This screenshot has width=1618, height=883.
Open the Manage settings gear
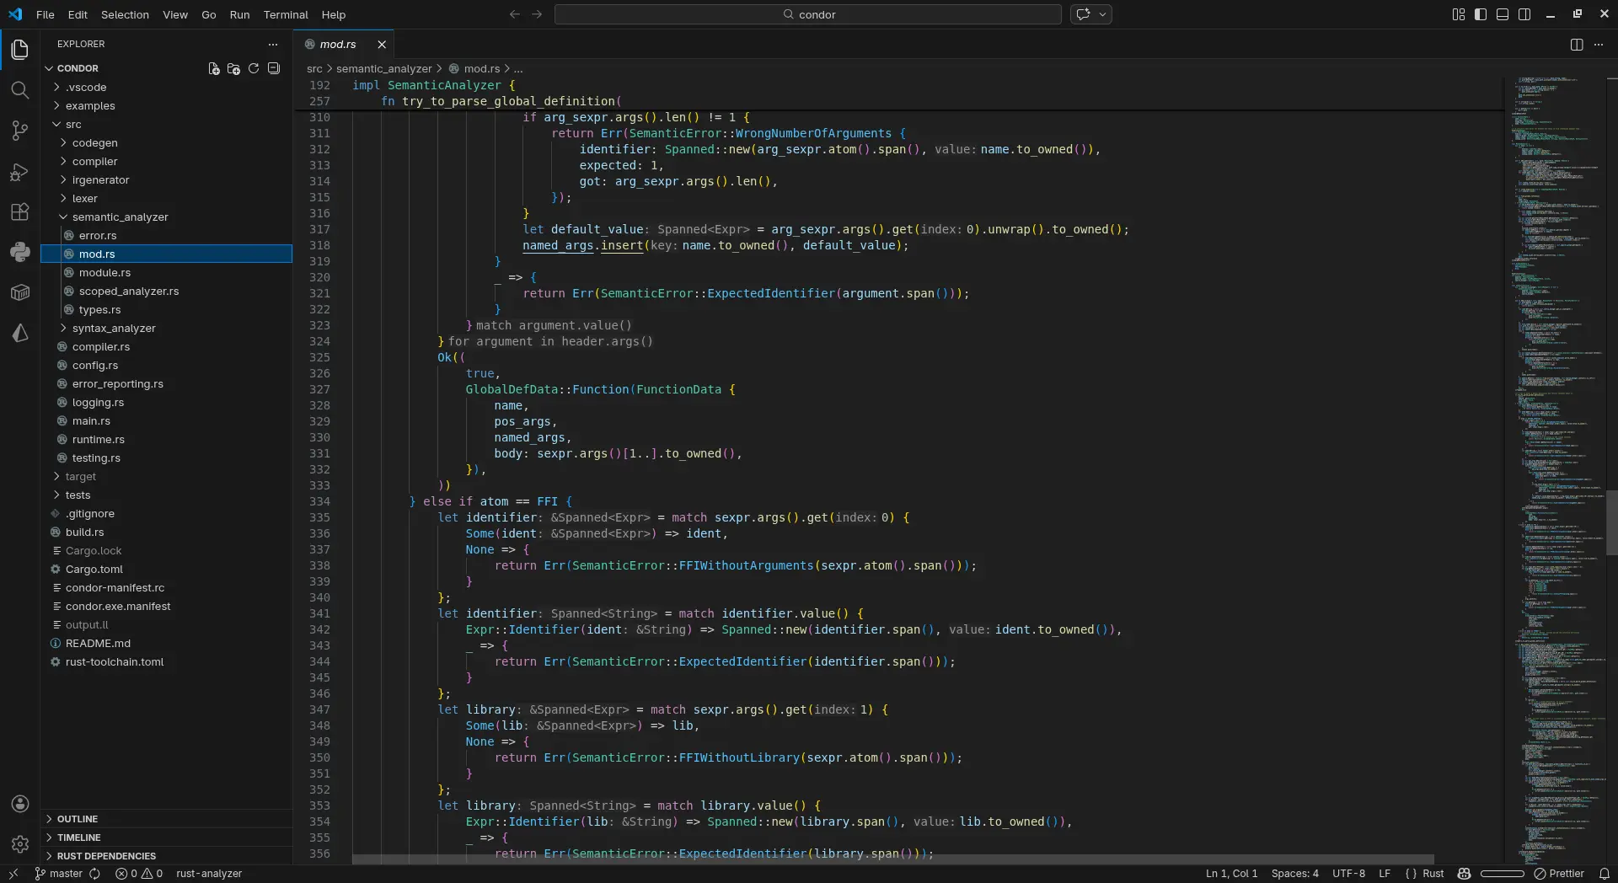pyautogui.click(x=20, y=843)
